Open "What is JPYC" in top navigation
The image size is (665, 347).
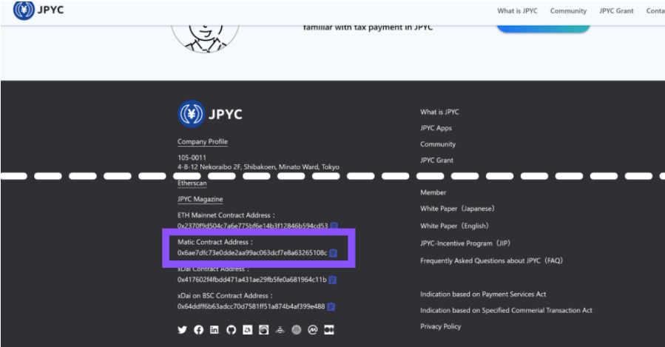click(517, 11)
